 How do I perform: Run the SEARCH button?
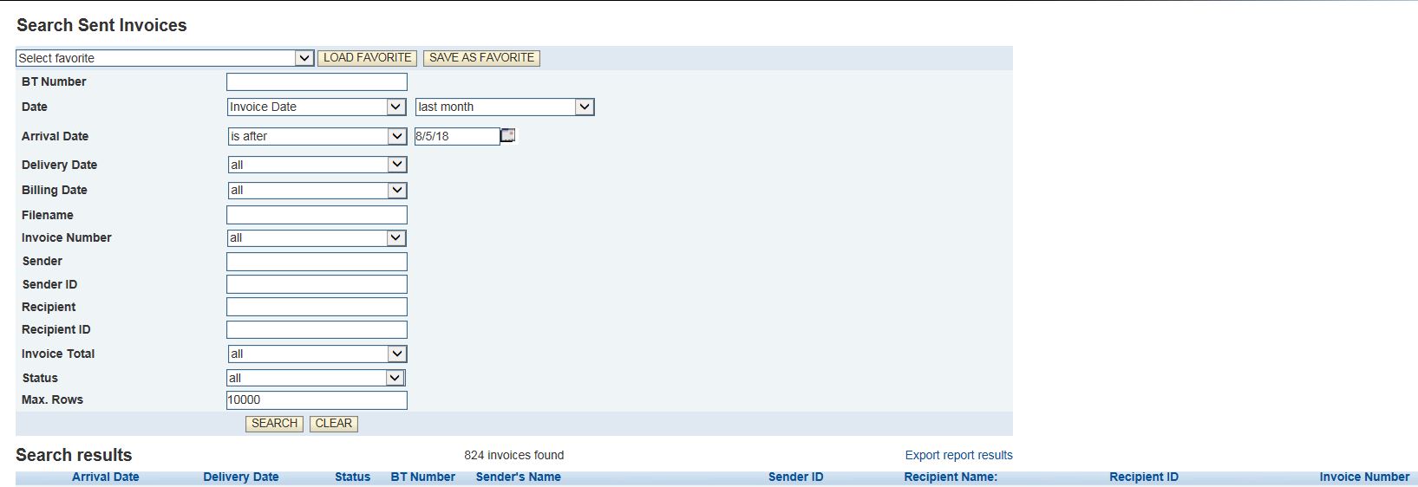click(274, 424)
